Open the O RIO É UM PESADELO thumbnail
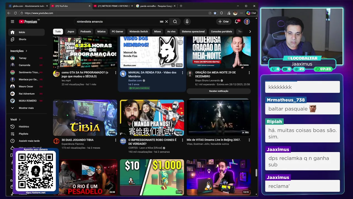The height and width of the screenshot is (199, 353). [x=85, y=177]
